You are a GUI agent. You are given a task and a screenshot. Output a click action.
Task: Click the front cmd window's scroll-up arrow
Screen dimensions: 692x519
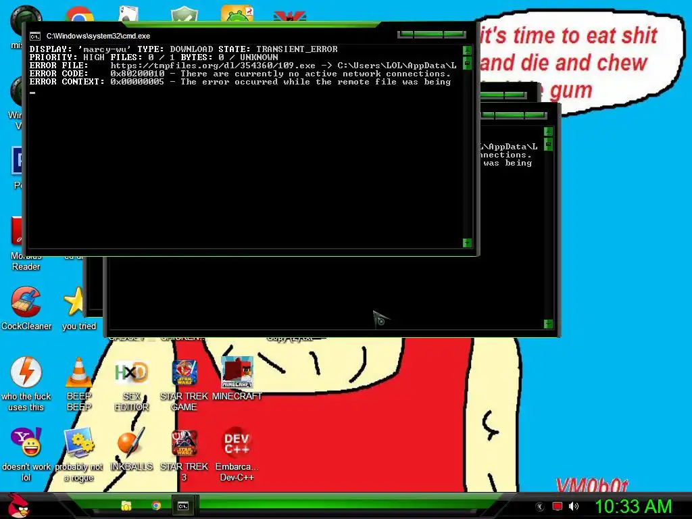467,50
